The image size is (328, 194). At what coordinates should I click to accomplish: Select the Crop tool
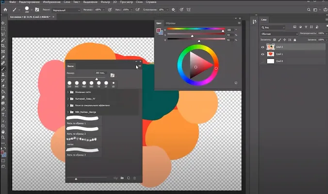tap(3, 46)
